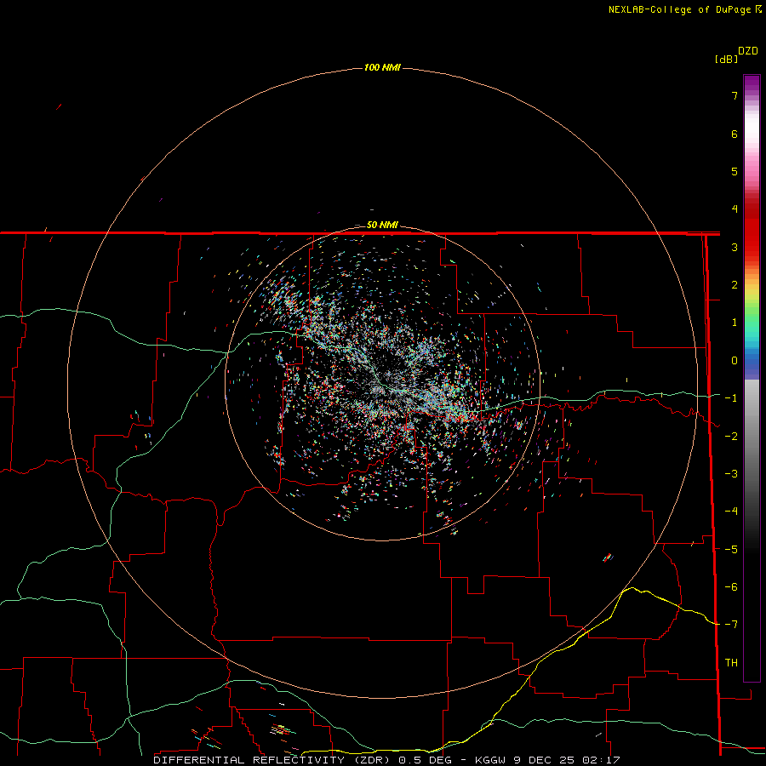This screenshot has height=766, width=766.
Task: Click the 5 value on color scale
Action: 735,171
